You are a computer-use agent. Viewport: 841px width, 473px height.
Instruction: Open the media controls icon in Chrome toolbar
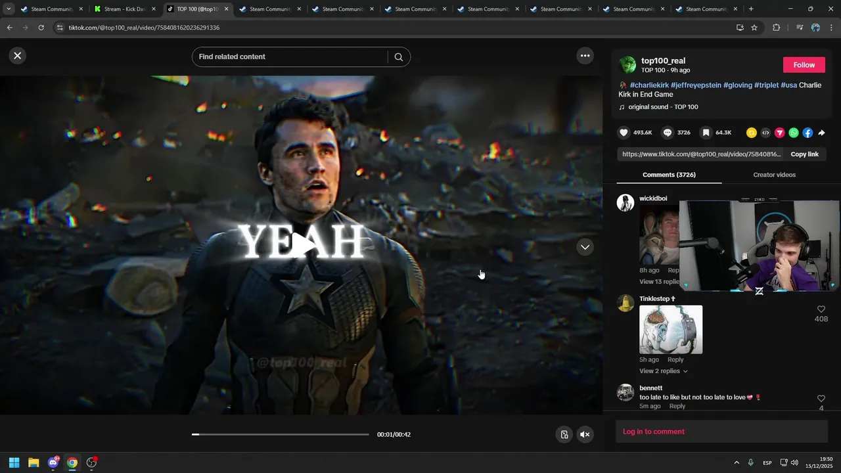[799, 28]
